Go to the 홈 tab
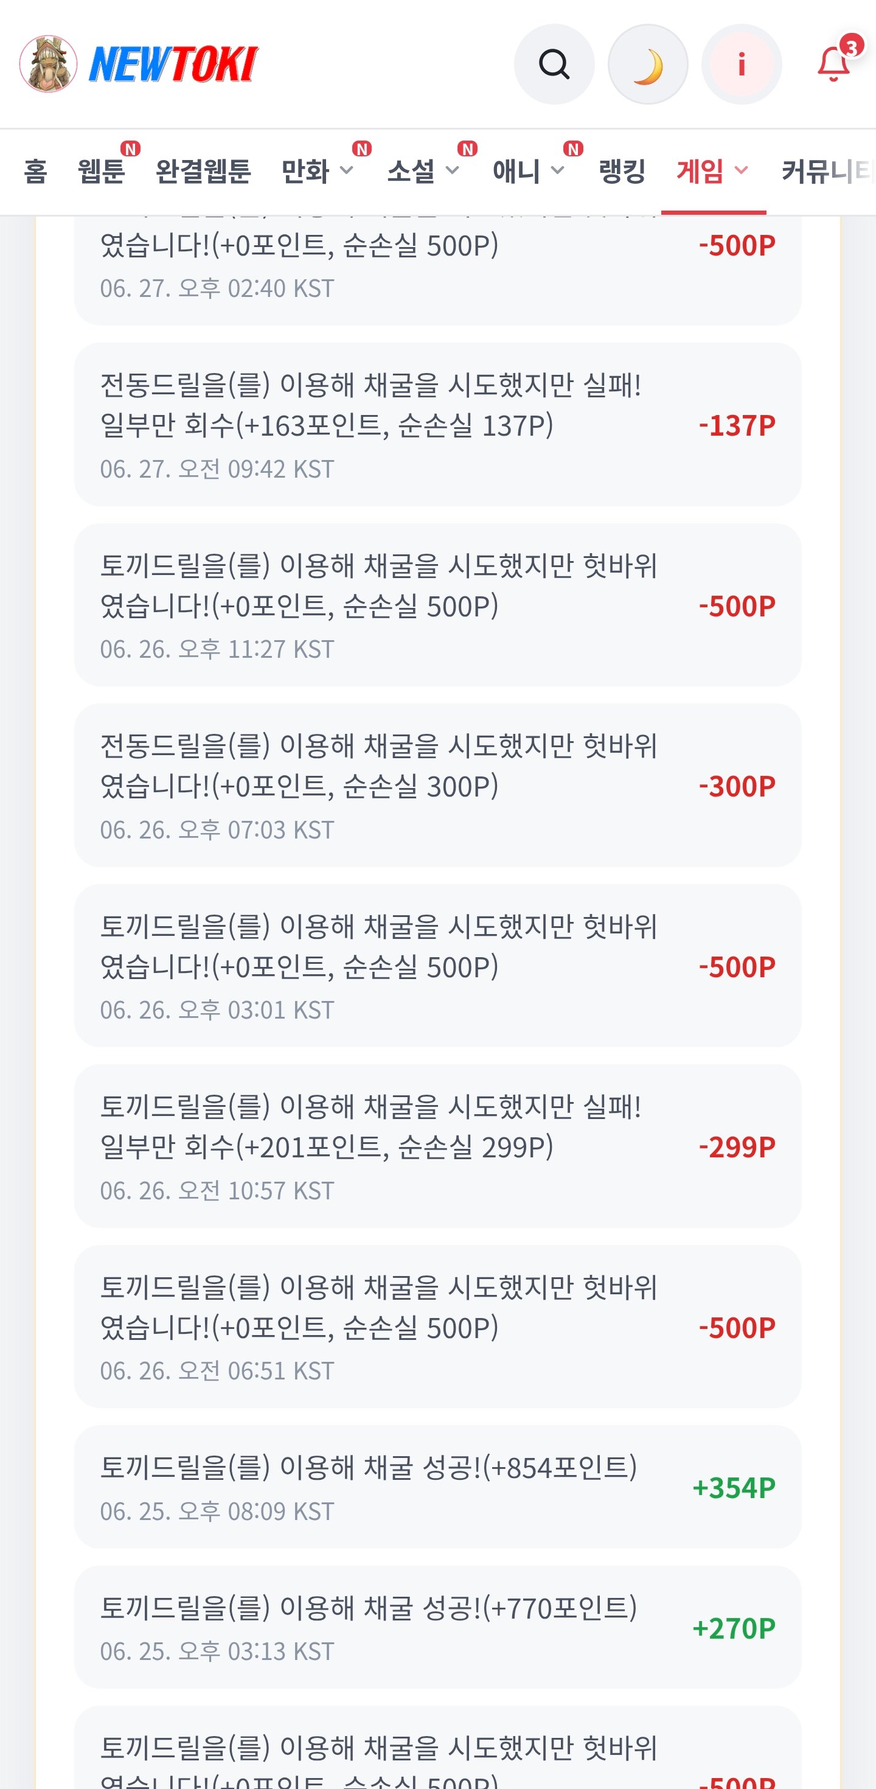Viewport: 876px width, 1789px height. coord(35,171)
